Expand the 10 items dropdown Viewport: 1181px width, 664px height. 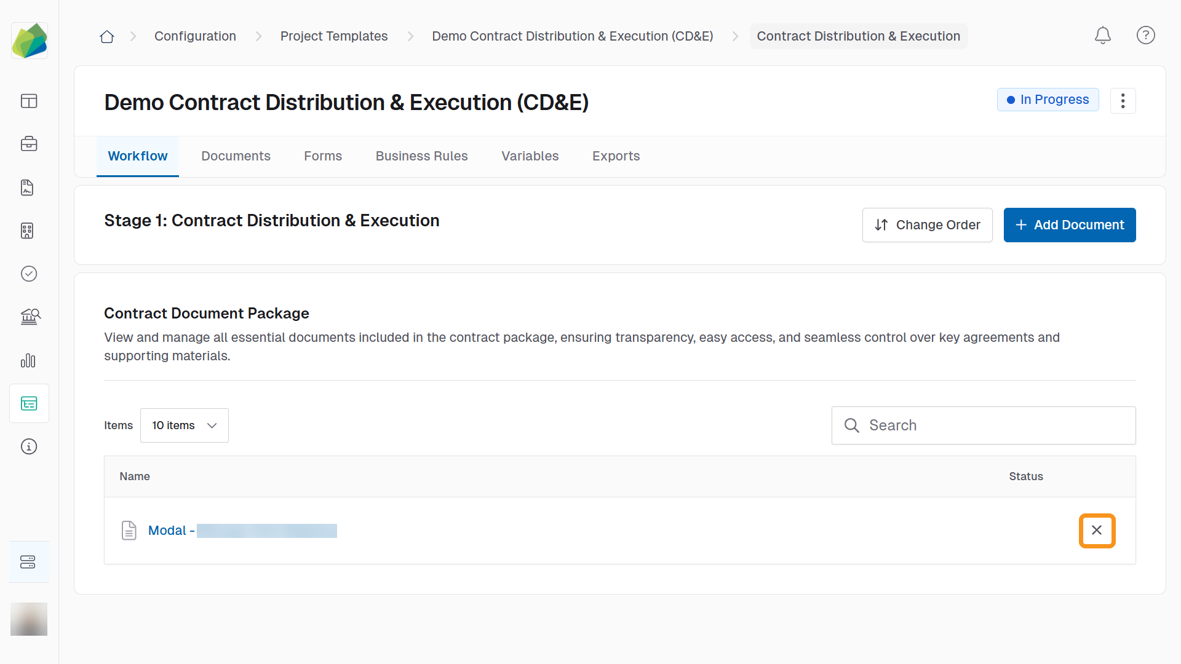coord(185,425)
